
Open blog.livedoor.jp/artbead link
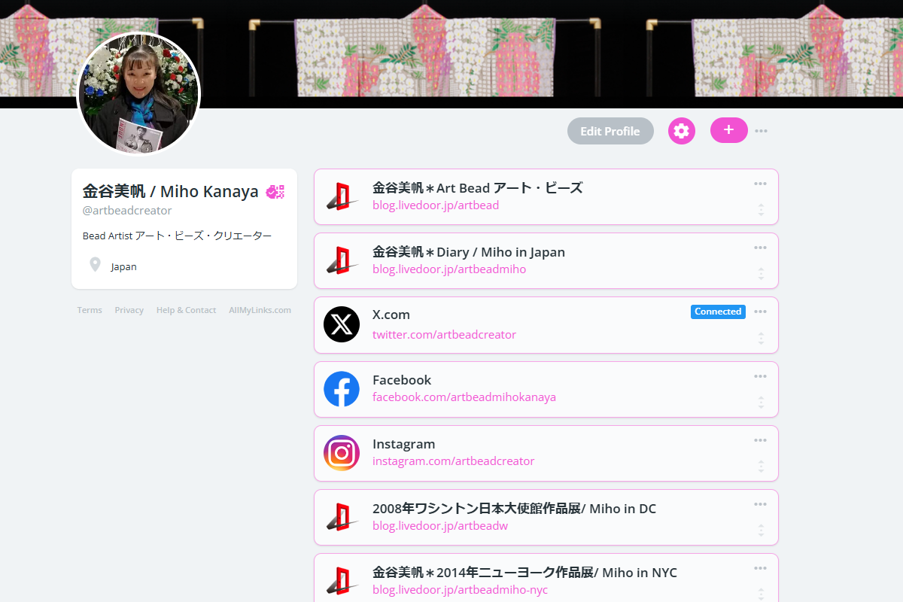(436, 205)
